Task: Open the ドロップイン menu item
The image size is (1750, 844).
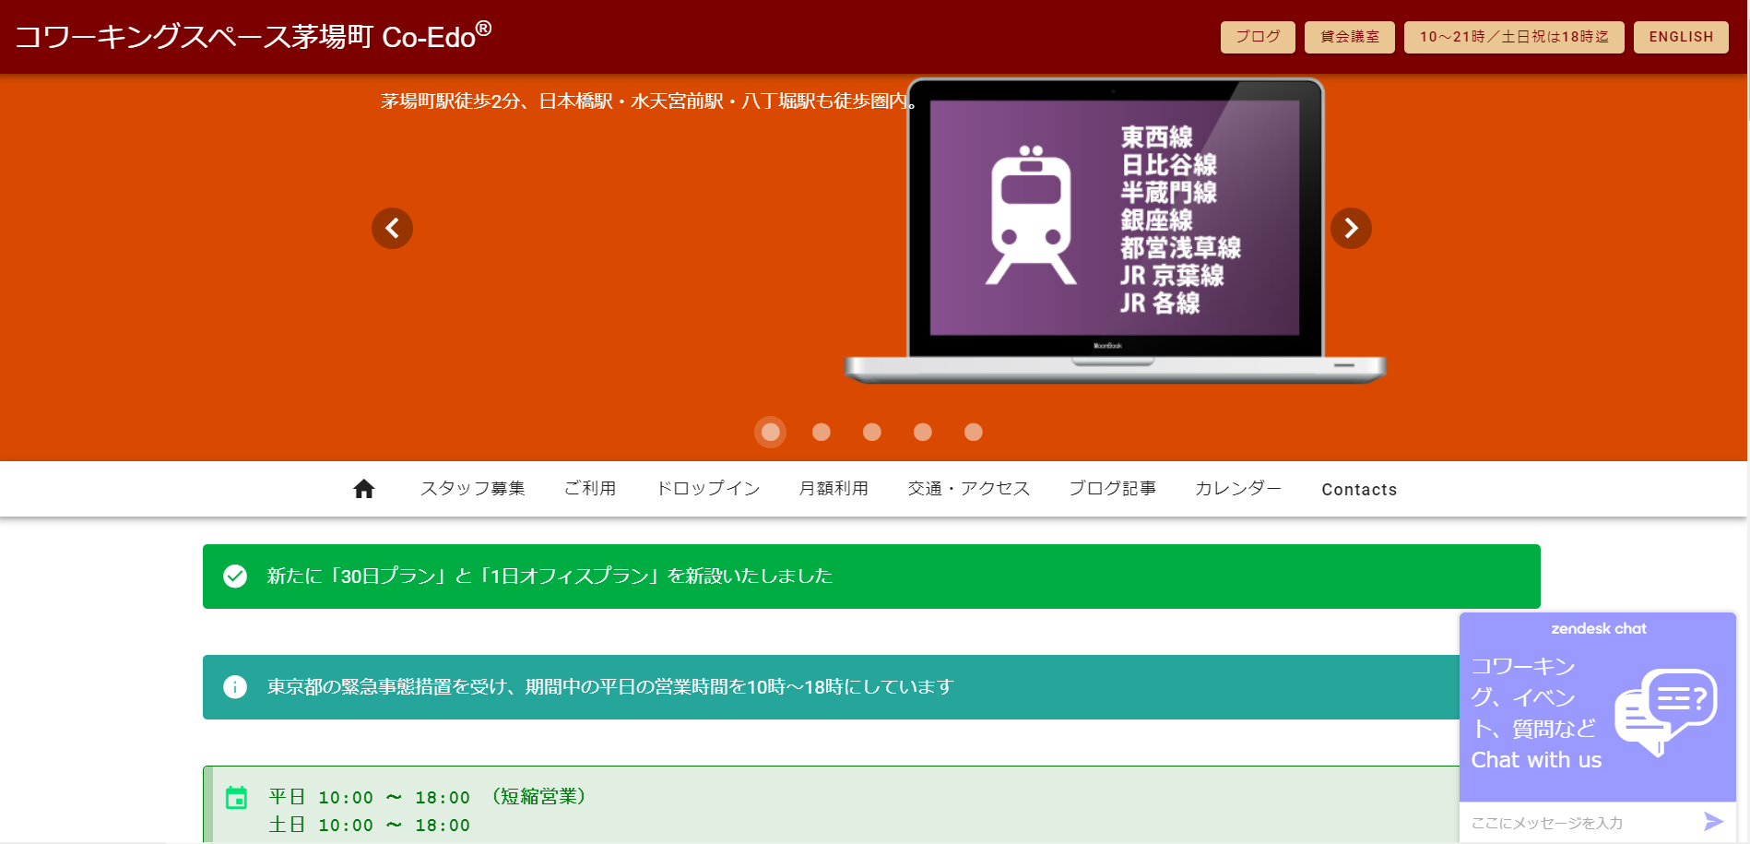Action: click(708, 489)
